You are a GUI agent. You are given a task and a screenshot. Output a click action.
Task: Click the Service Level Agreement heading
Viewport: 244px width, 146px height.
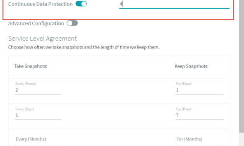[x=42, y=38]
